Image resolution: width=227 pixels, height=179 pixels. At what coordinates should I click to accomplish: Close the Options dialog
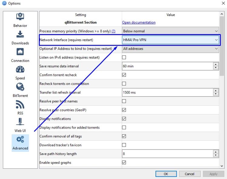click(x=223, y=3)
